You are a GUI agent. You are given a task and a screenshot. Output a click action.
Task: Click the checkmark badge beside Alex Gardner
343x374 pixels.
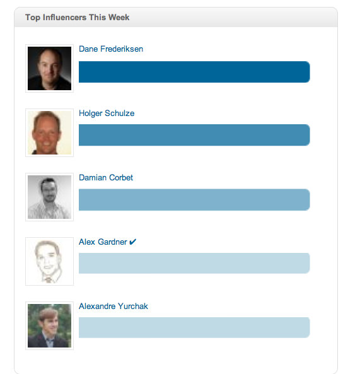pyautogui.click(x=132, y=242)
